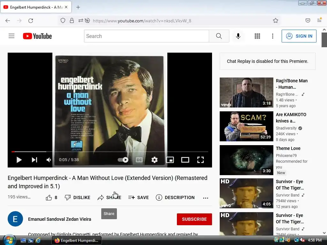Viewport: 327px width, 245px height.
Task: Launch Internet Explorer from taskbar
Action: (x=38, y=241)
